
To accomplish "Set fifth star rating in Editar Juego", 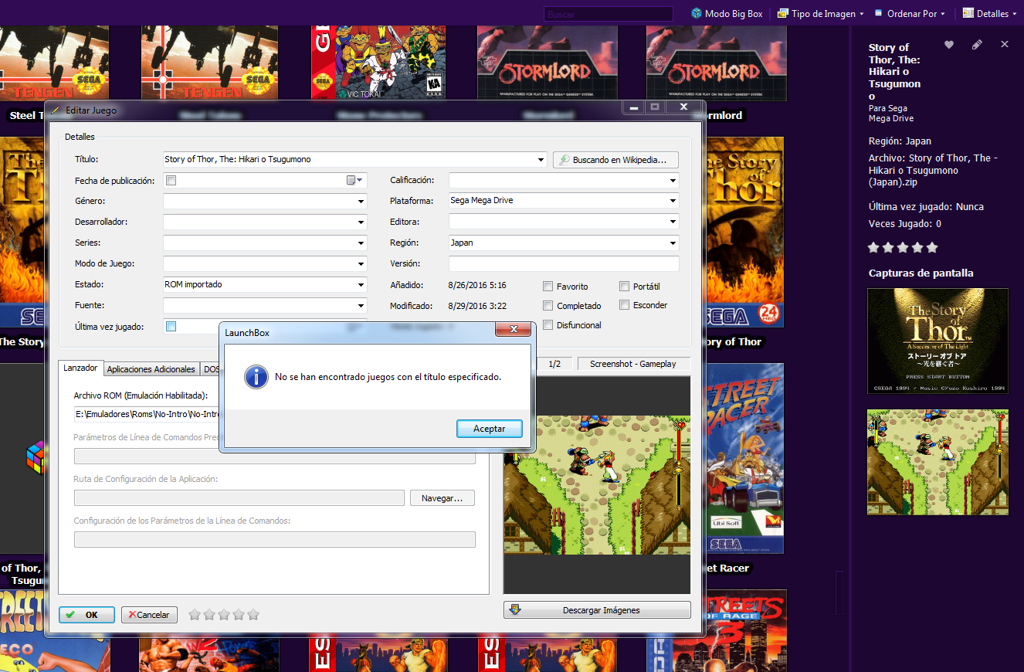I will coord(253,615).
